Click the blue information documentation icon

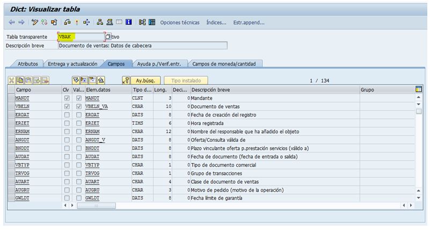[x=129, y=23]
